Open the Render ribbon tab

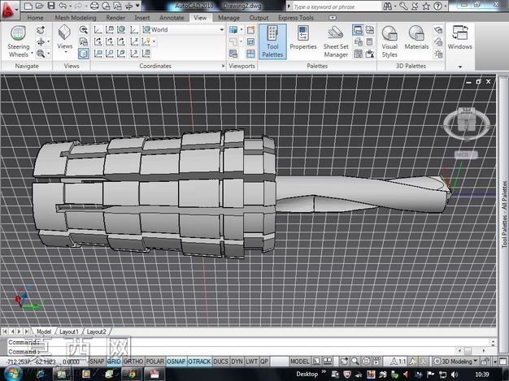pyautogui.click(x=115, y=18)
